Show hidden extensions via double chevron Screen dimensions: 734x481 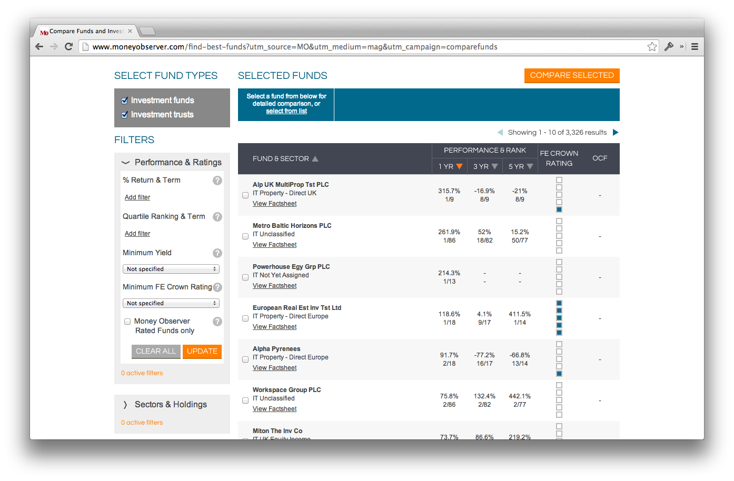(681, 46)
